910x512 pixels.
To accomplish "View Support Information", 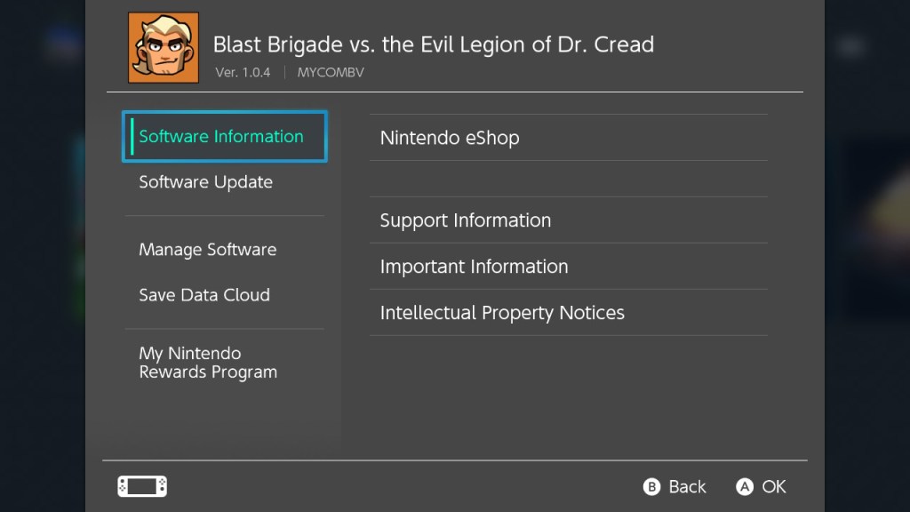I will point(466,220).
